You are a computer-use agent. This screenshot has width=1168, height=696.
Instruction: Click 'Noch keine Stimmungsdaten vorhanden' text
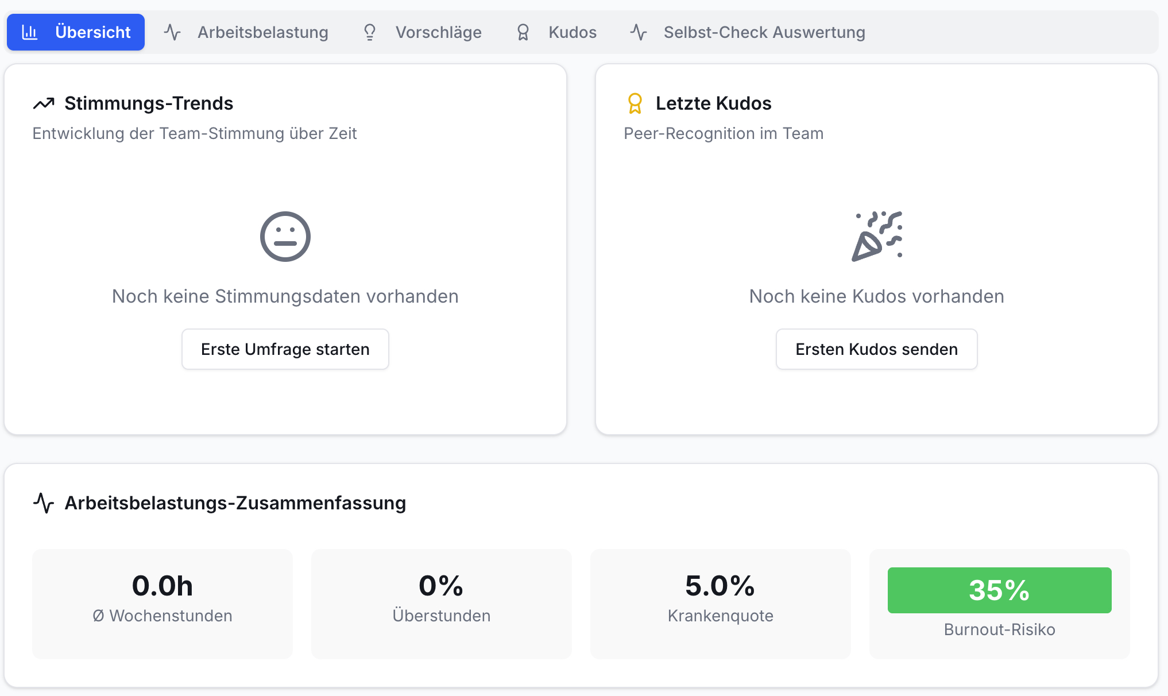[x=285, y=296]
